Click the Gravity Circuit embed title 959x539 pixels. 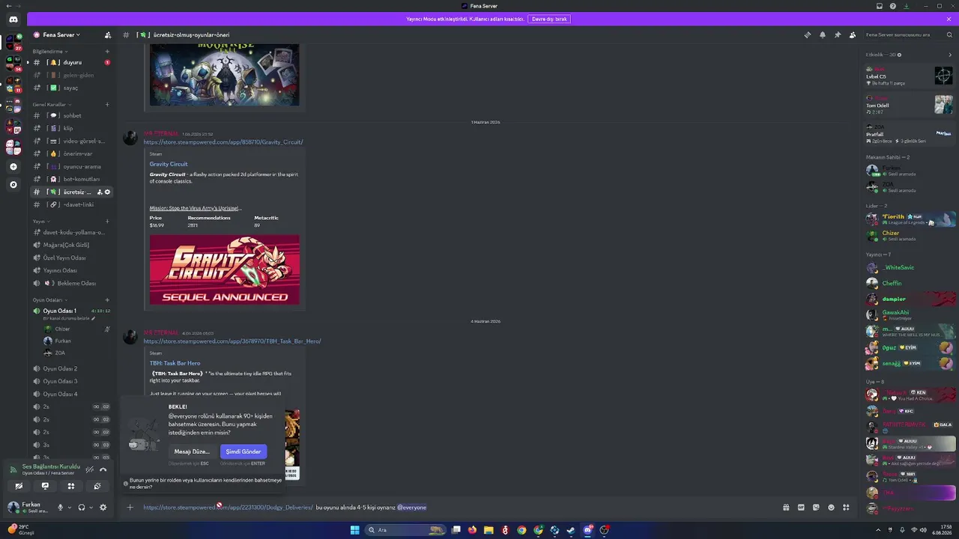coord(169,164)
